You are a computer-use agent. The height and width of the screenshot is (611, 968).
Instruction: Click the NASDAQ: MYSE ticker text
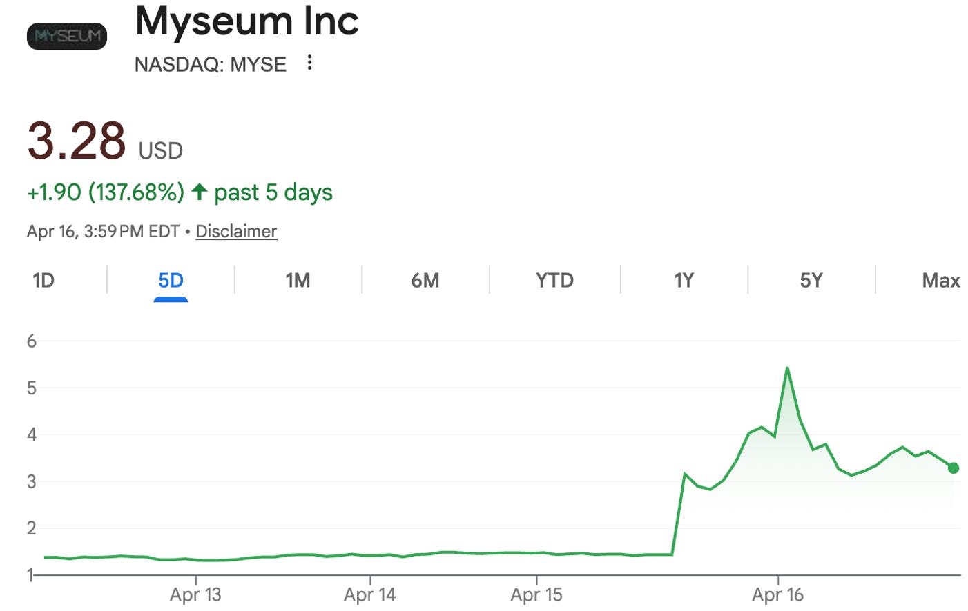pyautogui.click(x=210, y=64)
